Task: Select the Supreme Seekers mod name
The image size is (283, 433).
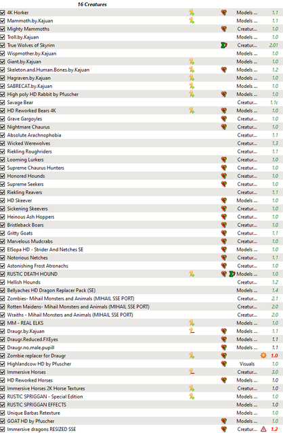Action: coord(26,184)
